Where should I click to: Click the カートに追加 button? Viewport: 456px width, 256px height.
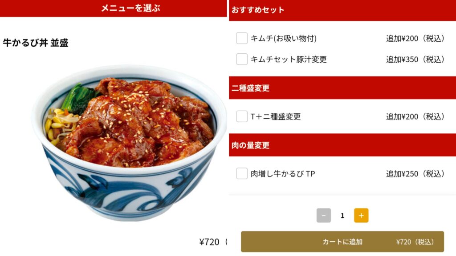(x=342, y=241)
